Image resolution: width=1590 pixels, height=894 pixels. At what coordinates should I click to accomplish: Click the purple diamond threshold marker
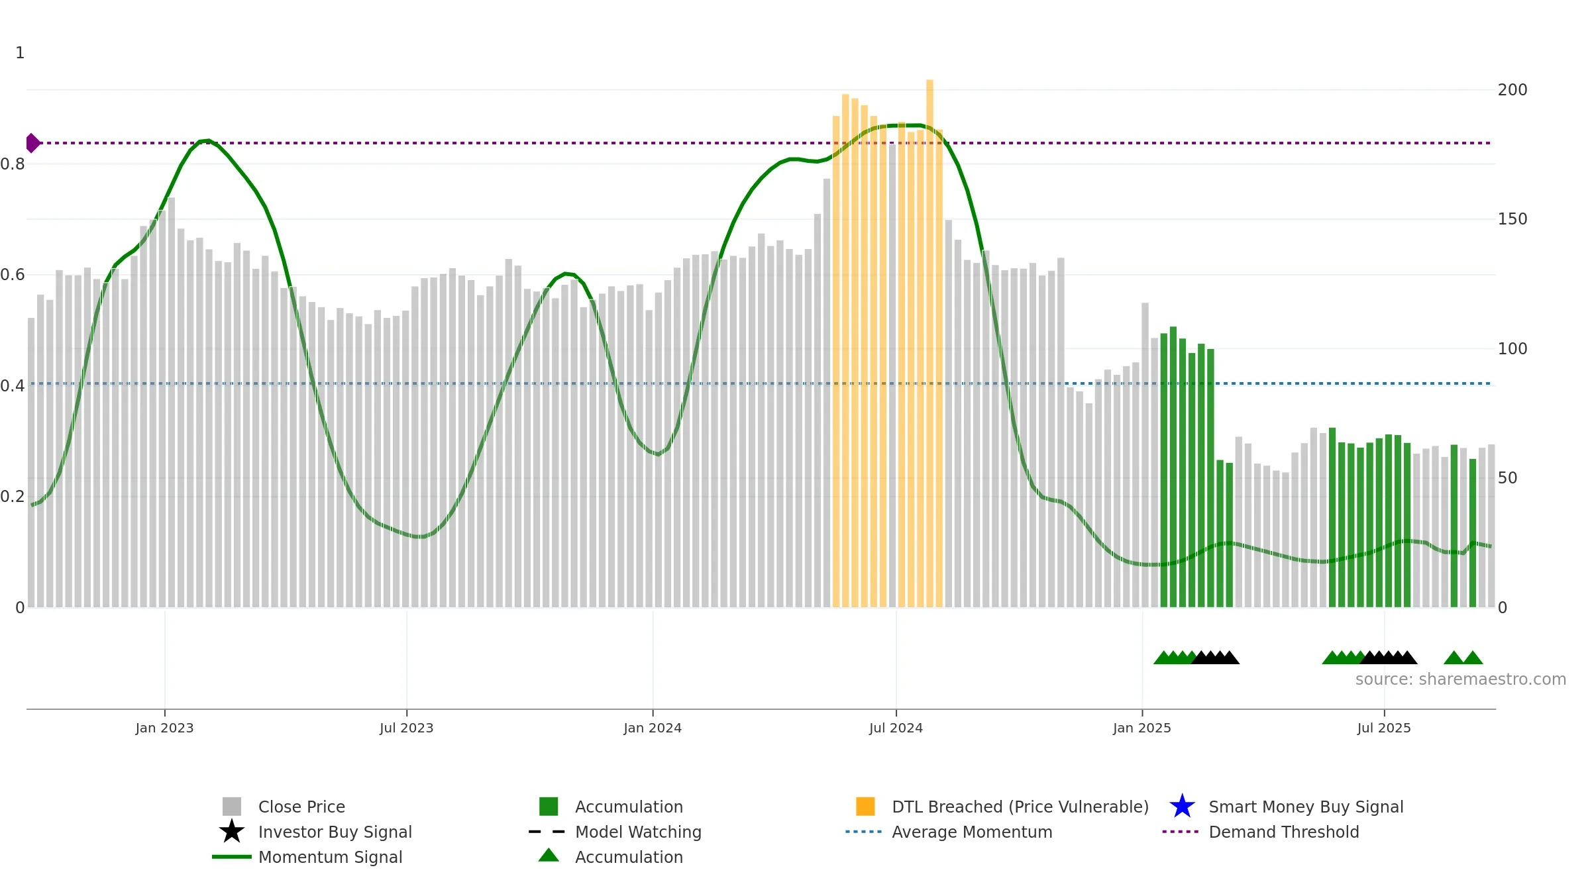point(32,143)
